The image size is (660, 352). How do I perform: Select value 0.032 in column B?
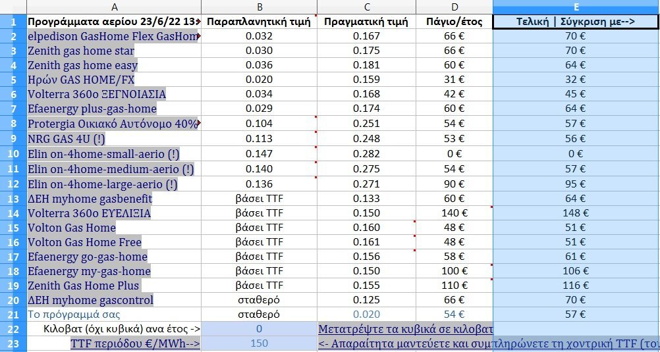[x=260, y=37]
